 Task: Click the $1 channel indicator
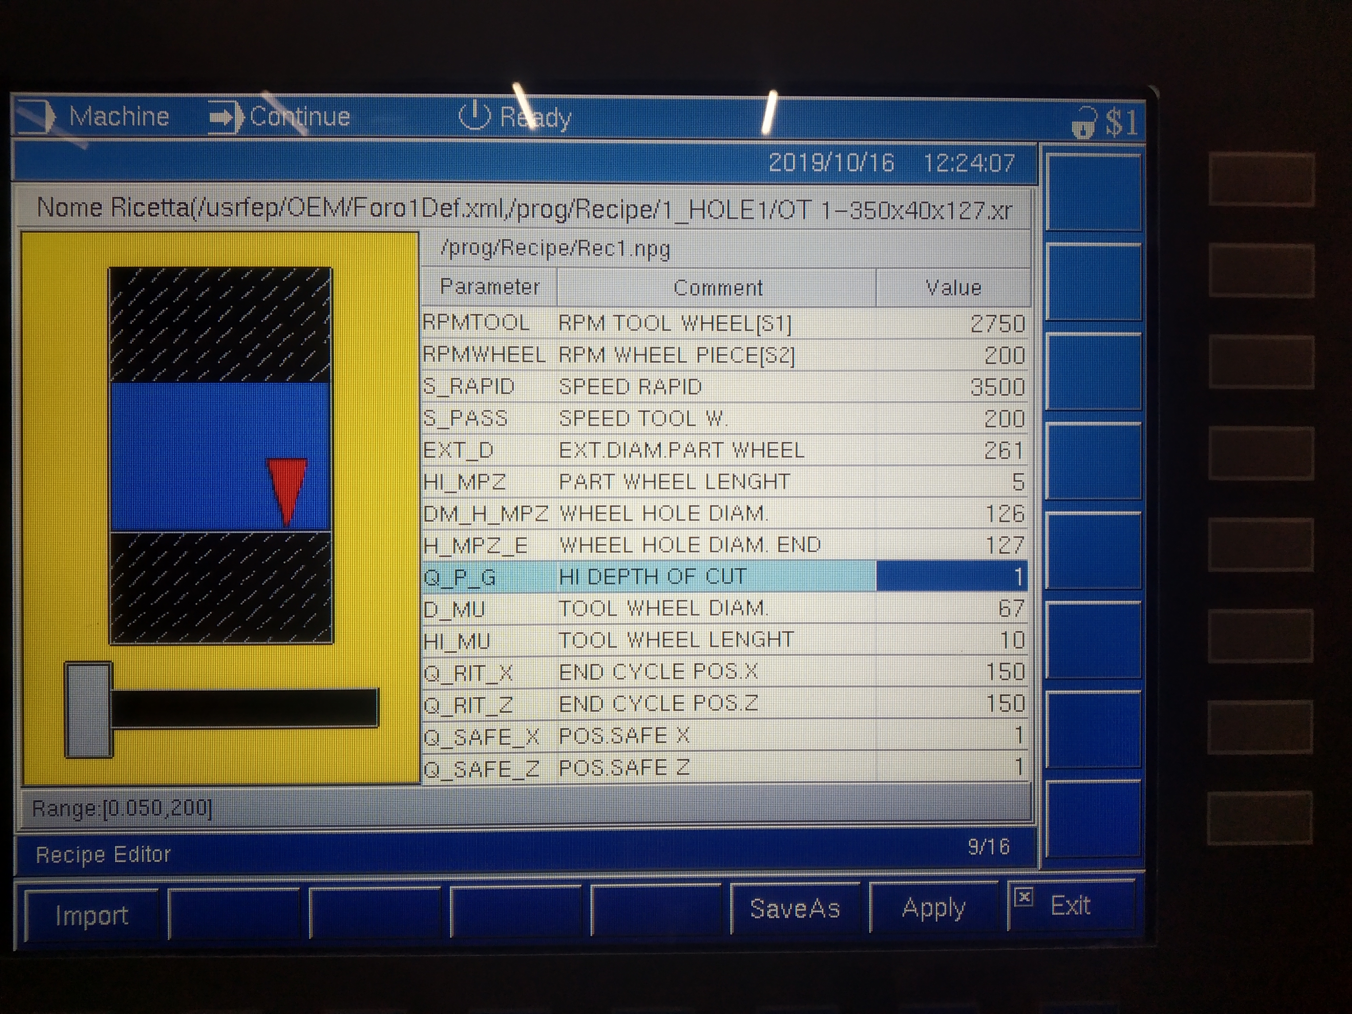click(1121, 122)
